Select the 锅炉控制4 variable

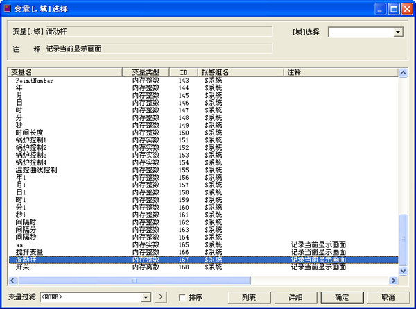[x=203, y=162]
